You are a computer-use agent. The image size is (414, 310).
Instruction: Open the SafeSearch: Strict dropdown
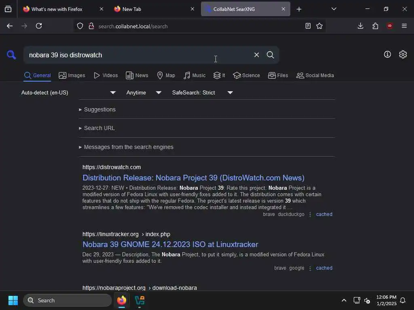click(203, 92)
